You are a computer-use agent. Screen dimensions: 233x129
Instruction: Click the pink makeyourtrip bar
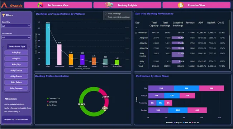59,55
